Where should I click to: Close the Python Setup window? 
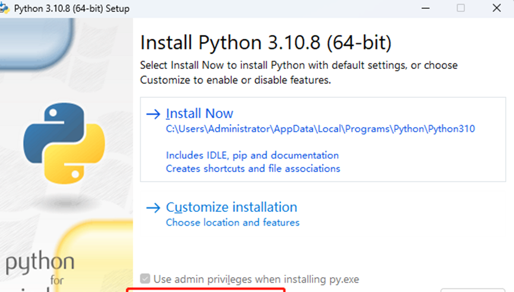click(x=497, y=8)
